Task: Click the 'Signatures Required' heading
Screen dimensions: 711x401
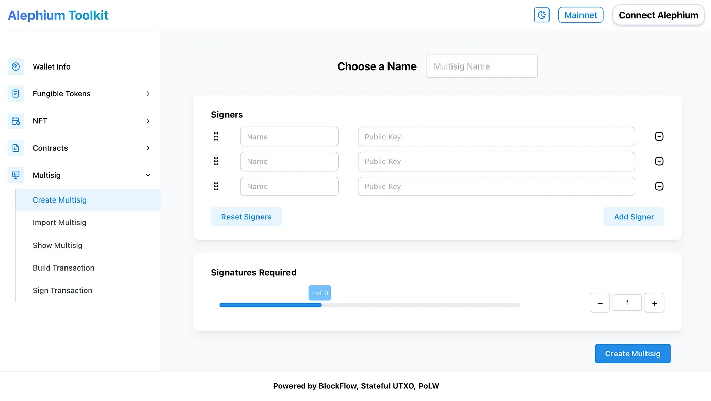Action: 253,272
